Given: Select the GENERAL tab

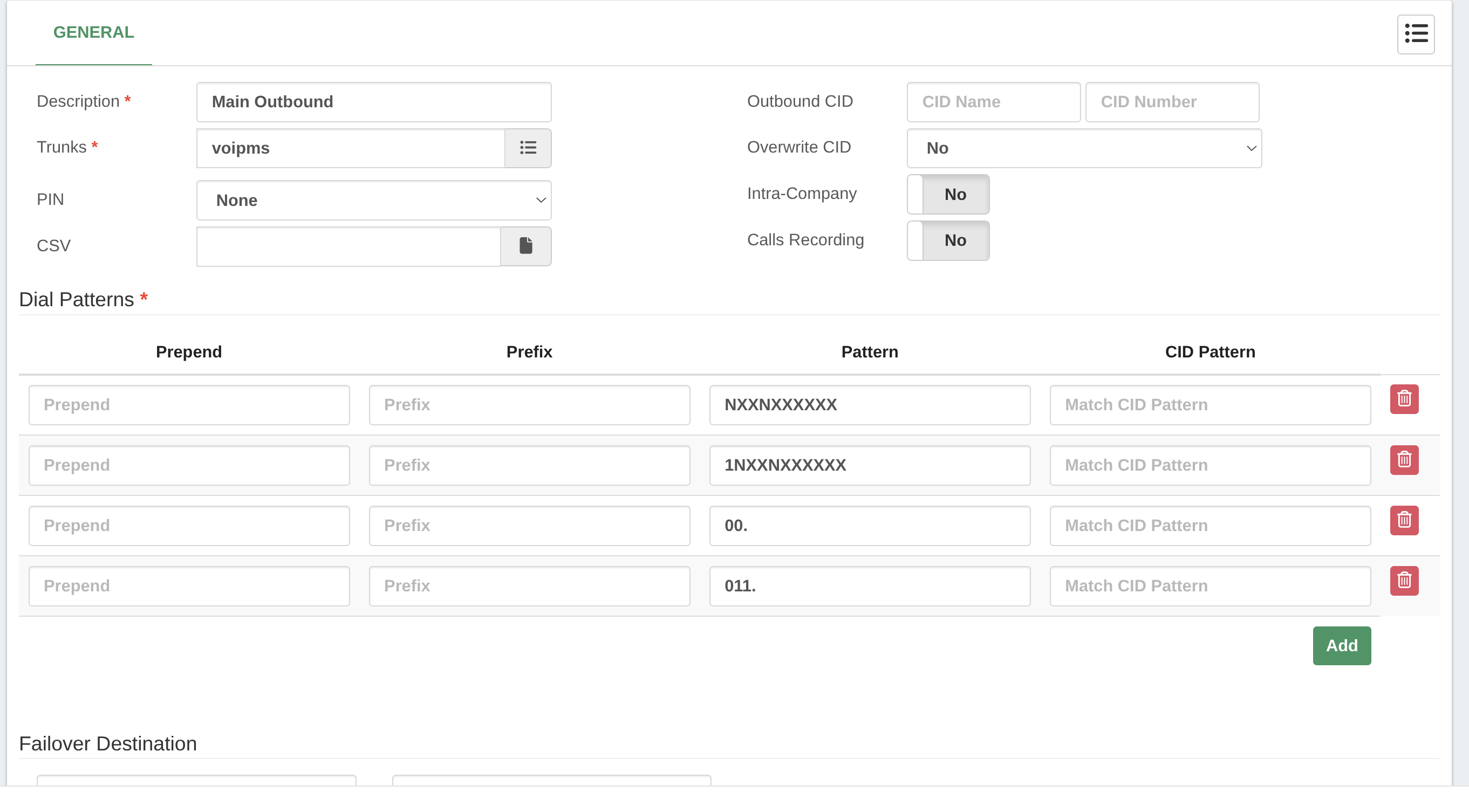Looking at the screenshot, I should tap(93, 32).
